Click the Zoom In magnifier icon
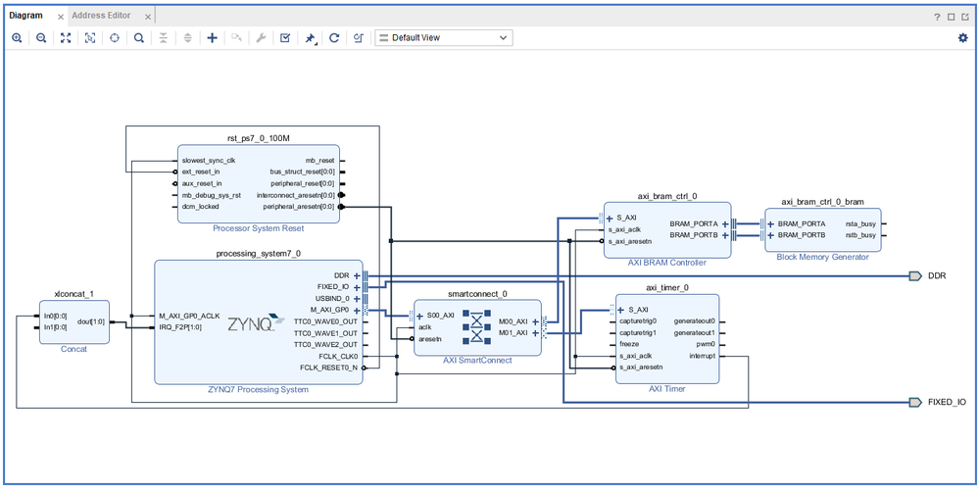 17,37
